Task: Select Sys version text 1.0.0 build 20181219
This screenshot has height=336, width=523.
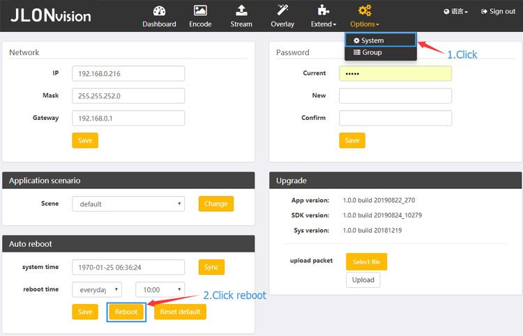Action: tap(372, 230)
